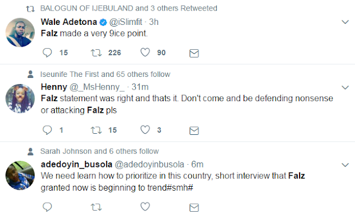This screenshot has width=355, height=215.
Task: Message adedoyin_busola's tweet with envelope icon
Action: point(194,208)
